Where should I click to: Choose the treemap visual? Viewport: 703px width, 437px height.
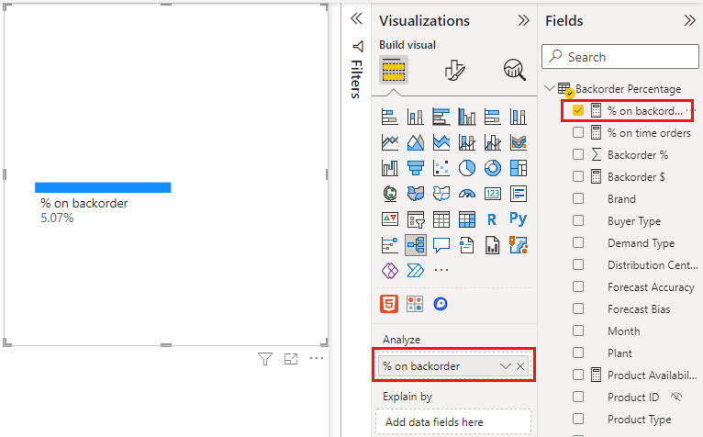[x=519, y=168]
